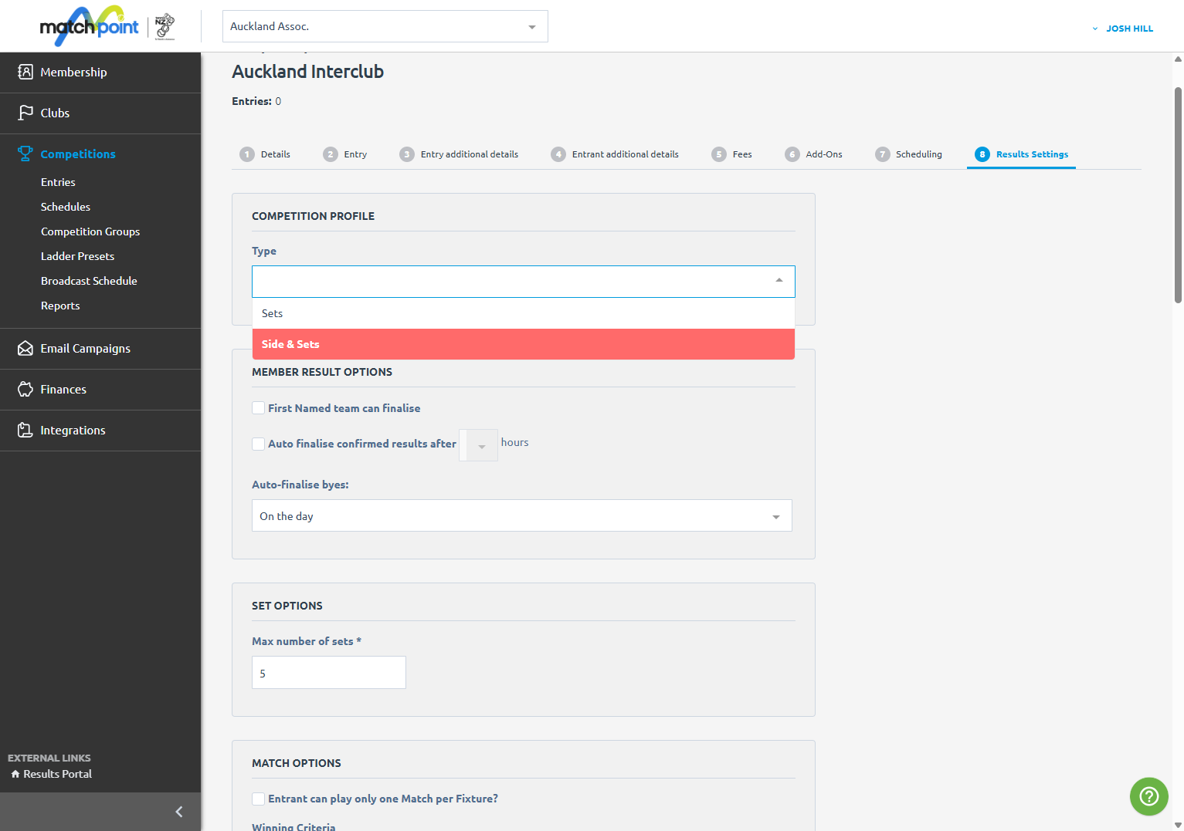Image resolution: width=1184 pixels, height=831 pixels.
Task: Go to Ladder Presets in the sidebar
Action: click(x=77, y=256)
